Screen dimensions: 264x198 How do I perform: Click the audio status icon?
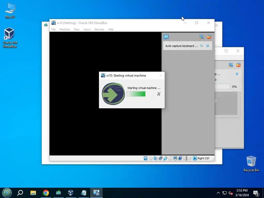(x=155, y=158)
